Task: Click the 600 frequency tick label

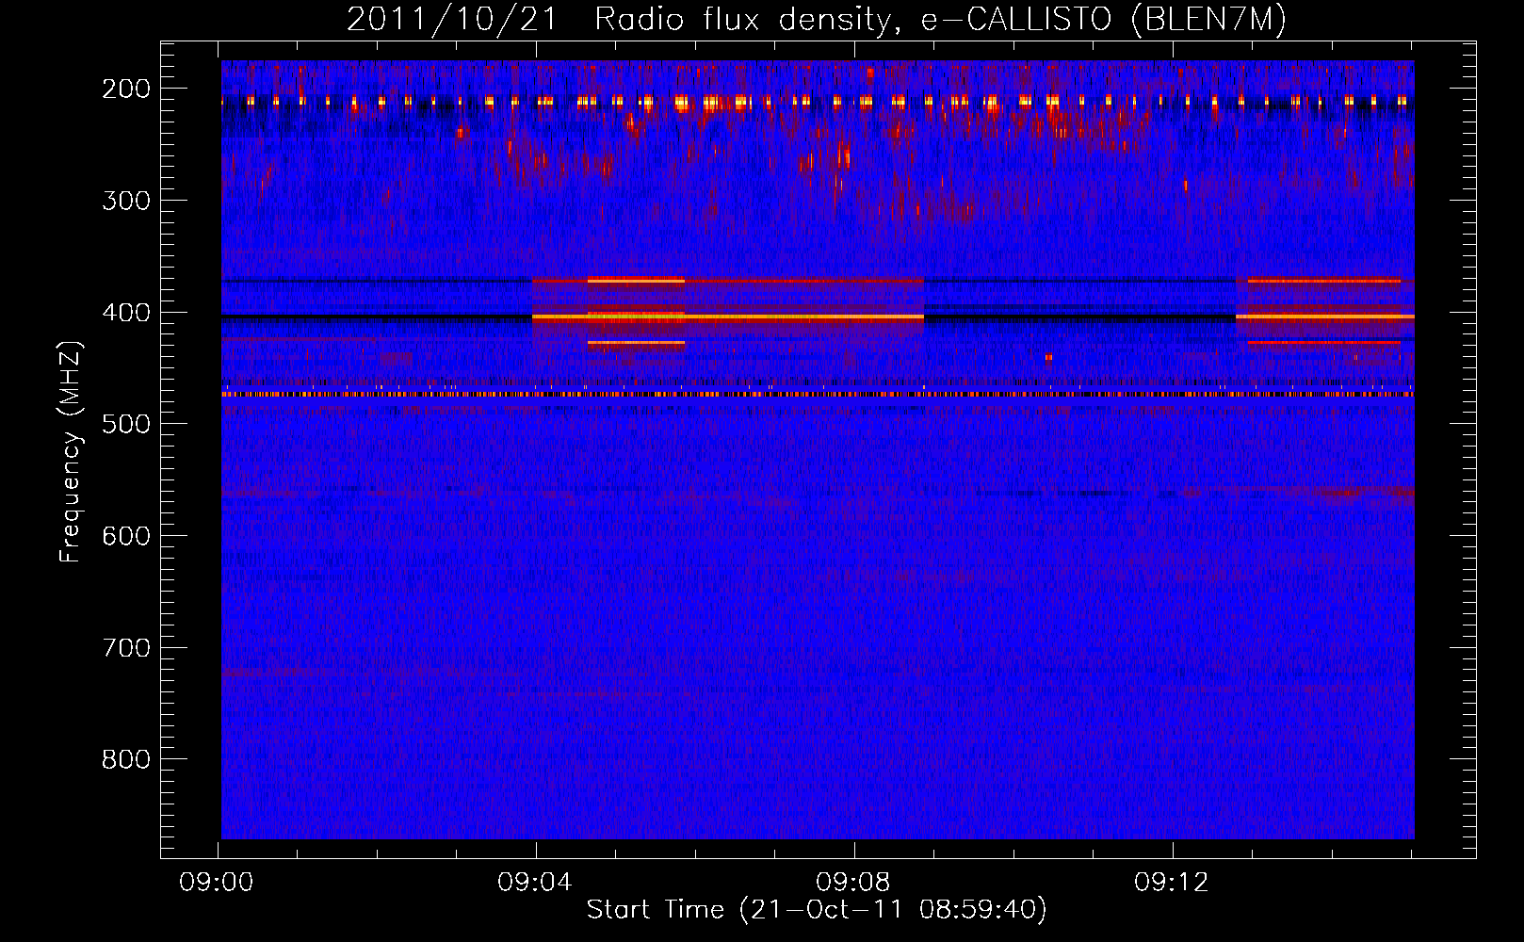Action: (126, 536)
